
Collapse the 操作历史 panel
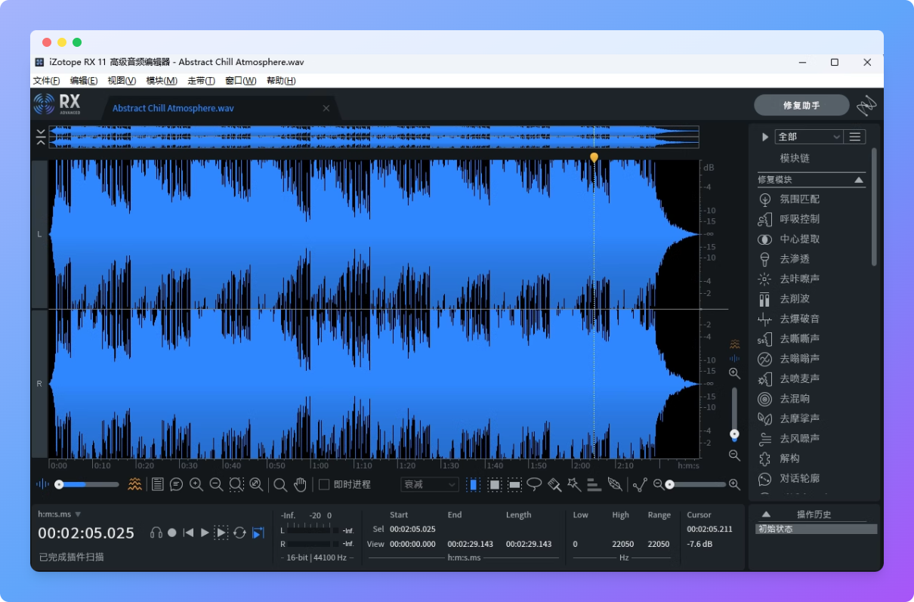[x=766, y=514]
